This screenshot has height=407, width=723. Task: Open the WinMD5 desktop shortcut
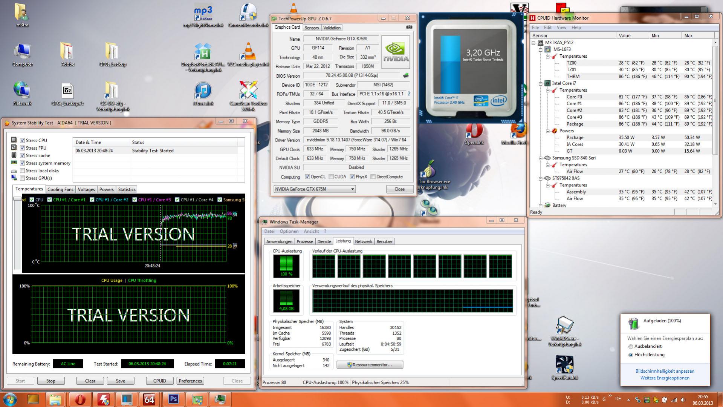click(564, 332)
